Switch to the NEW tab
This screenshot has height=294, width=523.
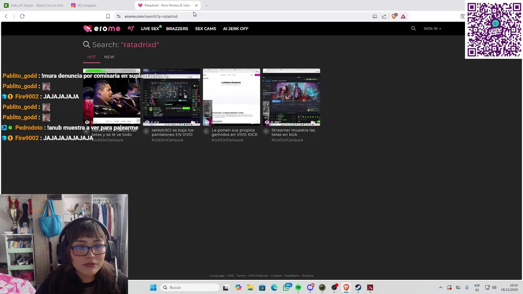coord(109,57)
